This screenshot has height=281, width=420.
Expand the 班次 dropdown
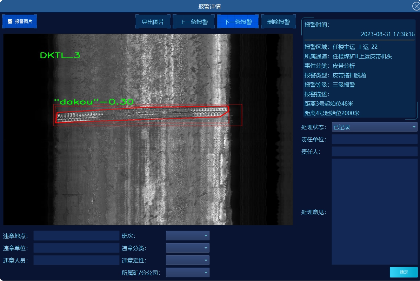coord(187,236)
